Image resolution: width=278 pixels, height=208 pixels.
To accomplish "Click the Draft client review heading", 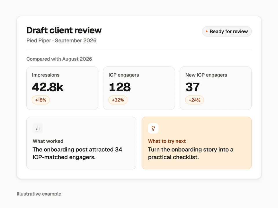I will 64,30.
